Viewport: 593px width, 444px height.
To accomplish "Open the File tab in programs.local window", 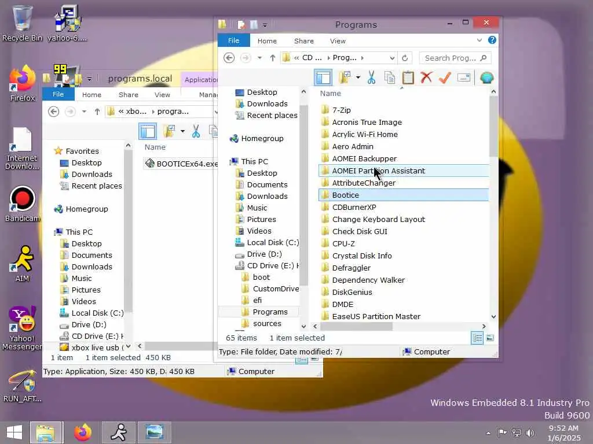I will point(58,94).
